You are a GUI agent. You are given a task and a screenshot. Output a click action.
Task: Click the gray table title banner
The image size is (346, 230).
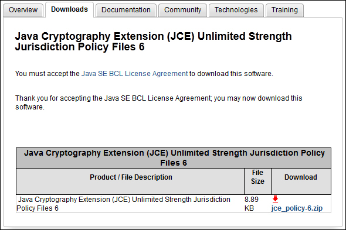[x=174, y=158]
